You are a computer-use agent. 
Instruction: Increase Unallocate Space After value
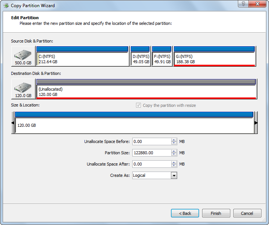174,163
